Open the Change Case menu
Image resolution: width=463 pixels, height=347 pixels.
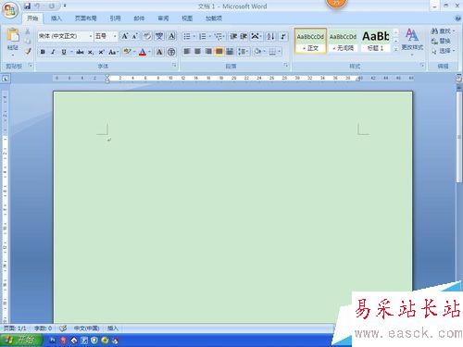pos(113,52)
